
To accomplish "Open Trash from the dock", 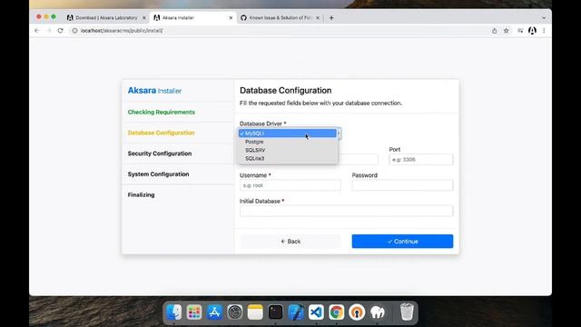I will [x=407, y=312].
